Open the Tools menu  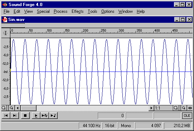point(92,11)
